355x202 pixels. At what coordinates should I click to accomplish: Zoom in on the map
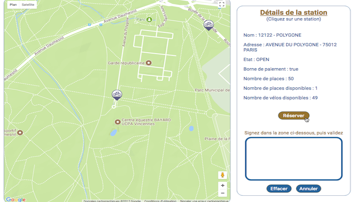click(x=222, y=185)
